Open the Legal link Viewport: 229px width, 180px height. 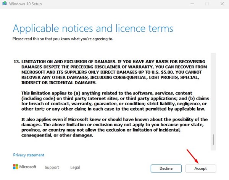75,167
